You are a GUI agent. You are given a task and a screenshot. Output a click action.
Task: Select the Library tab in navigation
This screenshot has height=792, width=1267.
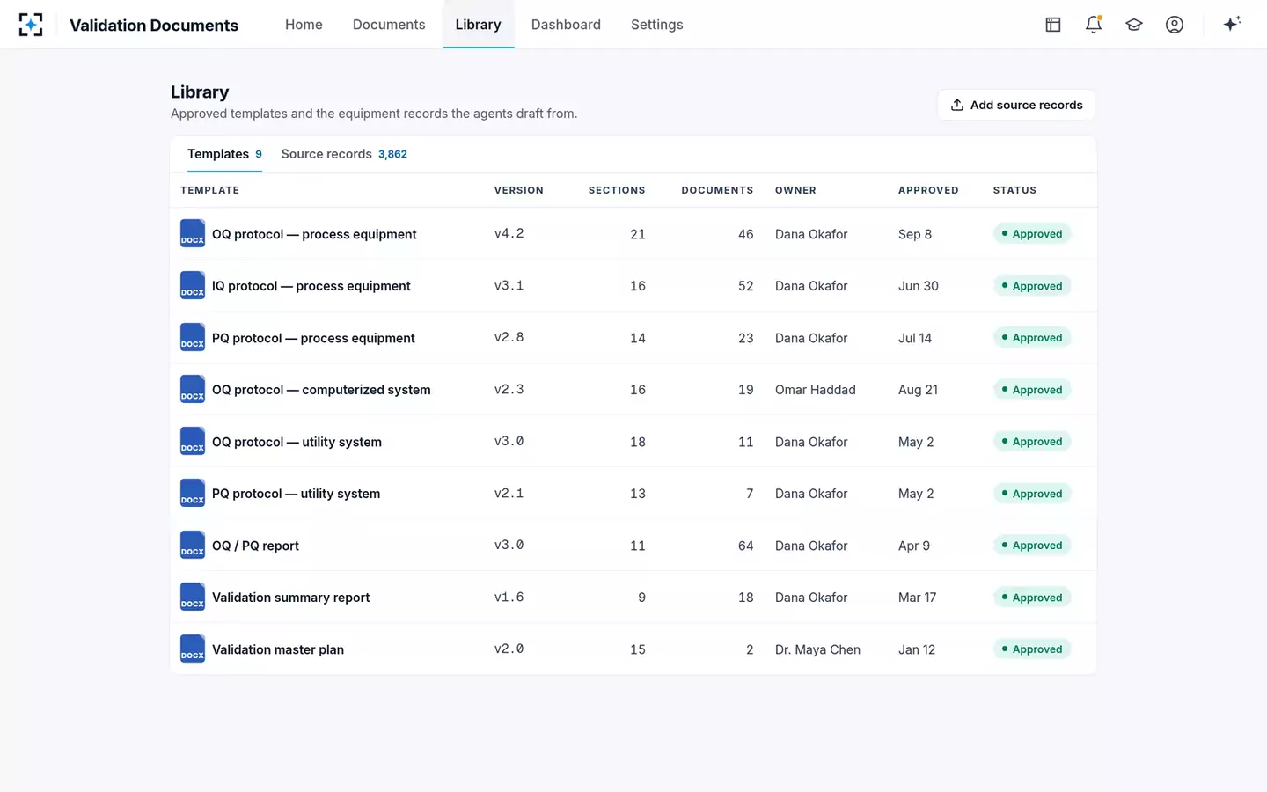pos(478,25)
